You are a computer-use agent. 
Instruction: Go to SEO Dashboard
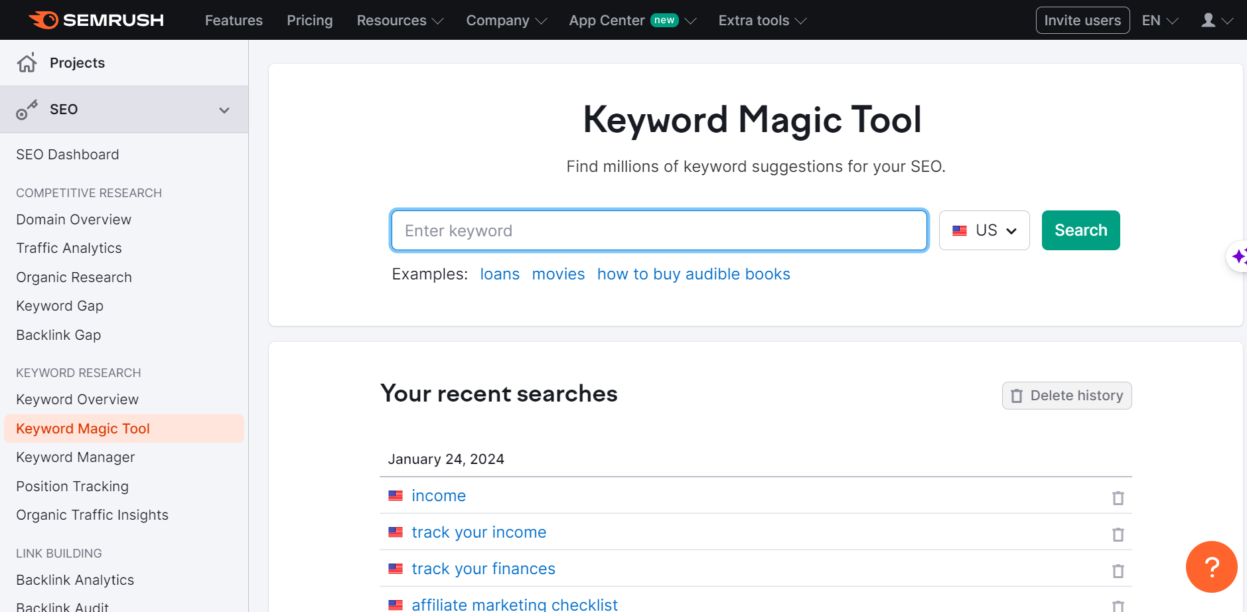[68, 155]
